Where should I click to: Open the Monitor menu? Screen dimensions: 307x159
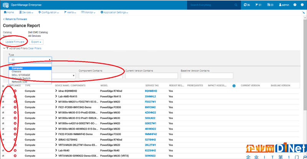coord(88,12)
